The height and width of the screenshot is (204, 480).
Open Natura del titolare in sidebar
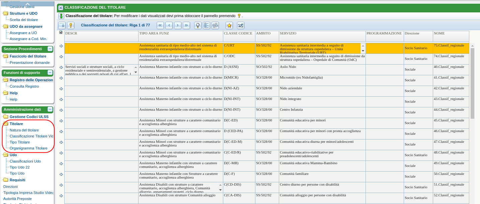click(x=24, y=130)
